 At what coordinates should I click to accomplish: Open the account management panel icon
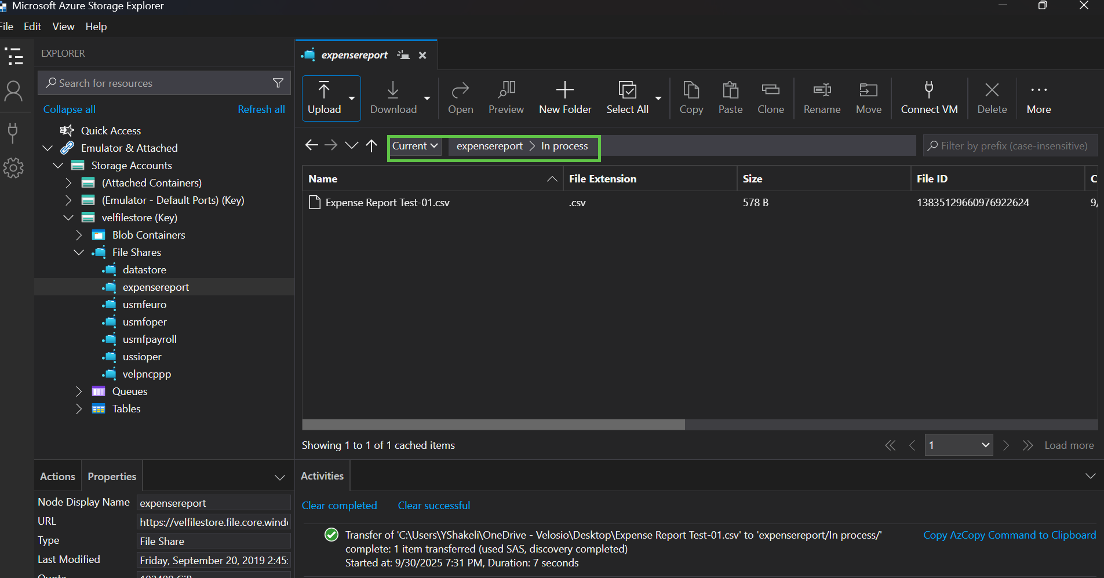13,91
